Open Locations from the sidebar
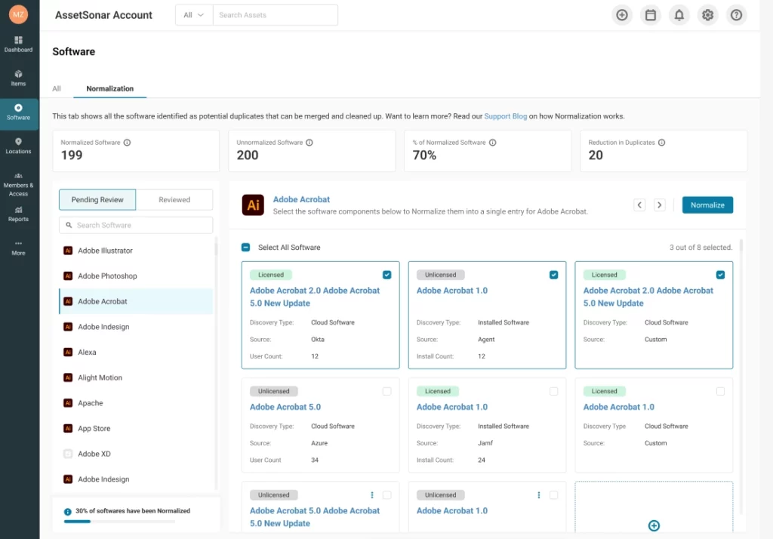The width and height of the screenshot is (773, 539). point(19,146)
